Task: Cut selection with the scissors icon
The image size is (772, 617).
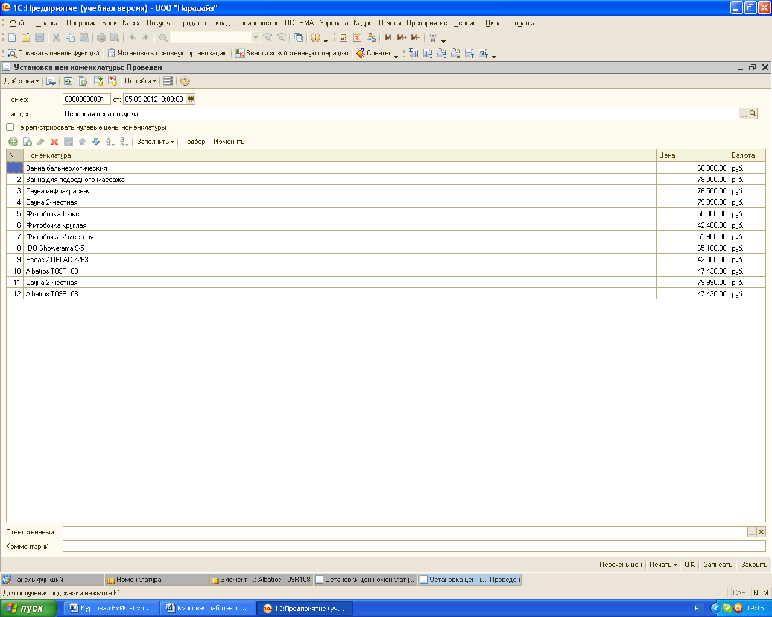Action: tap(56, 37)
